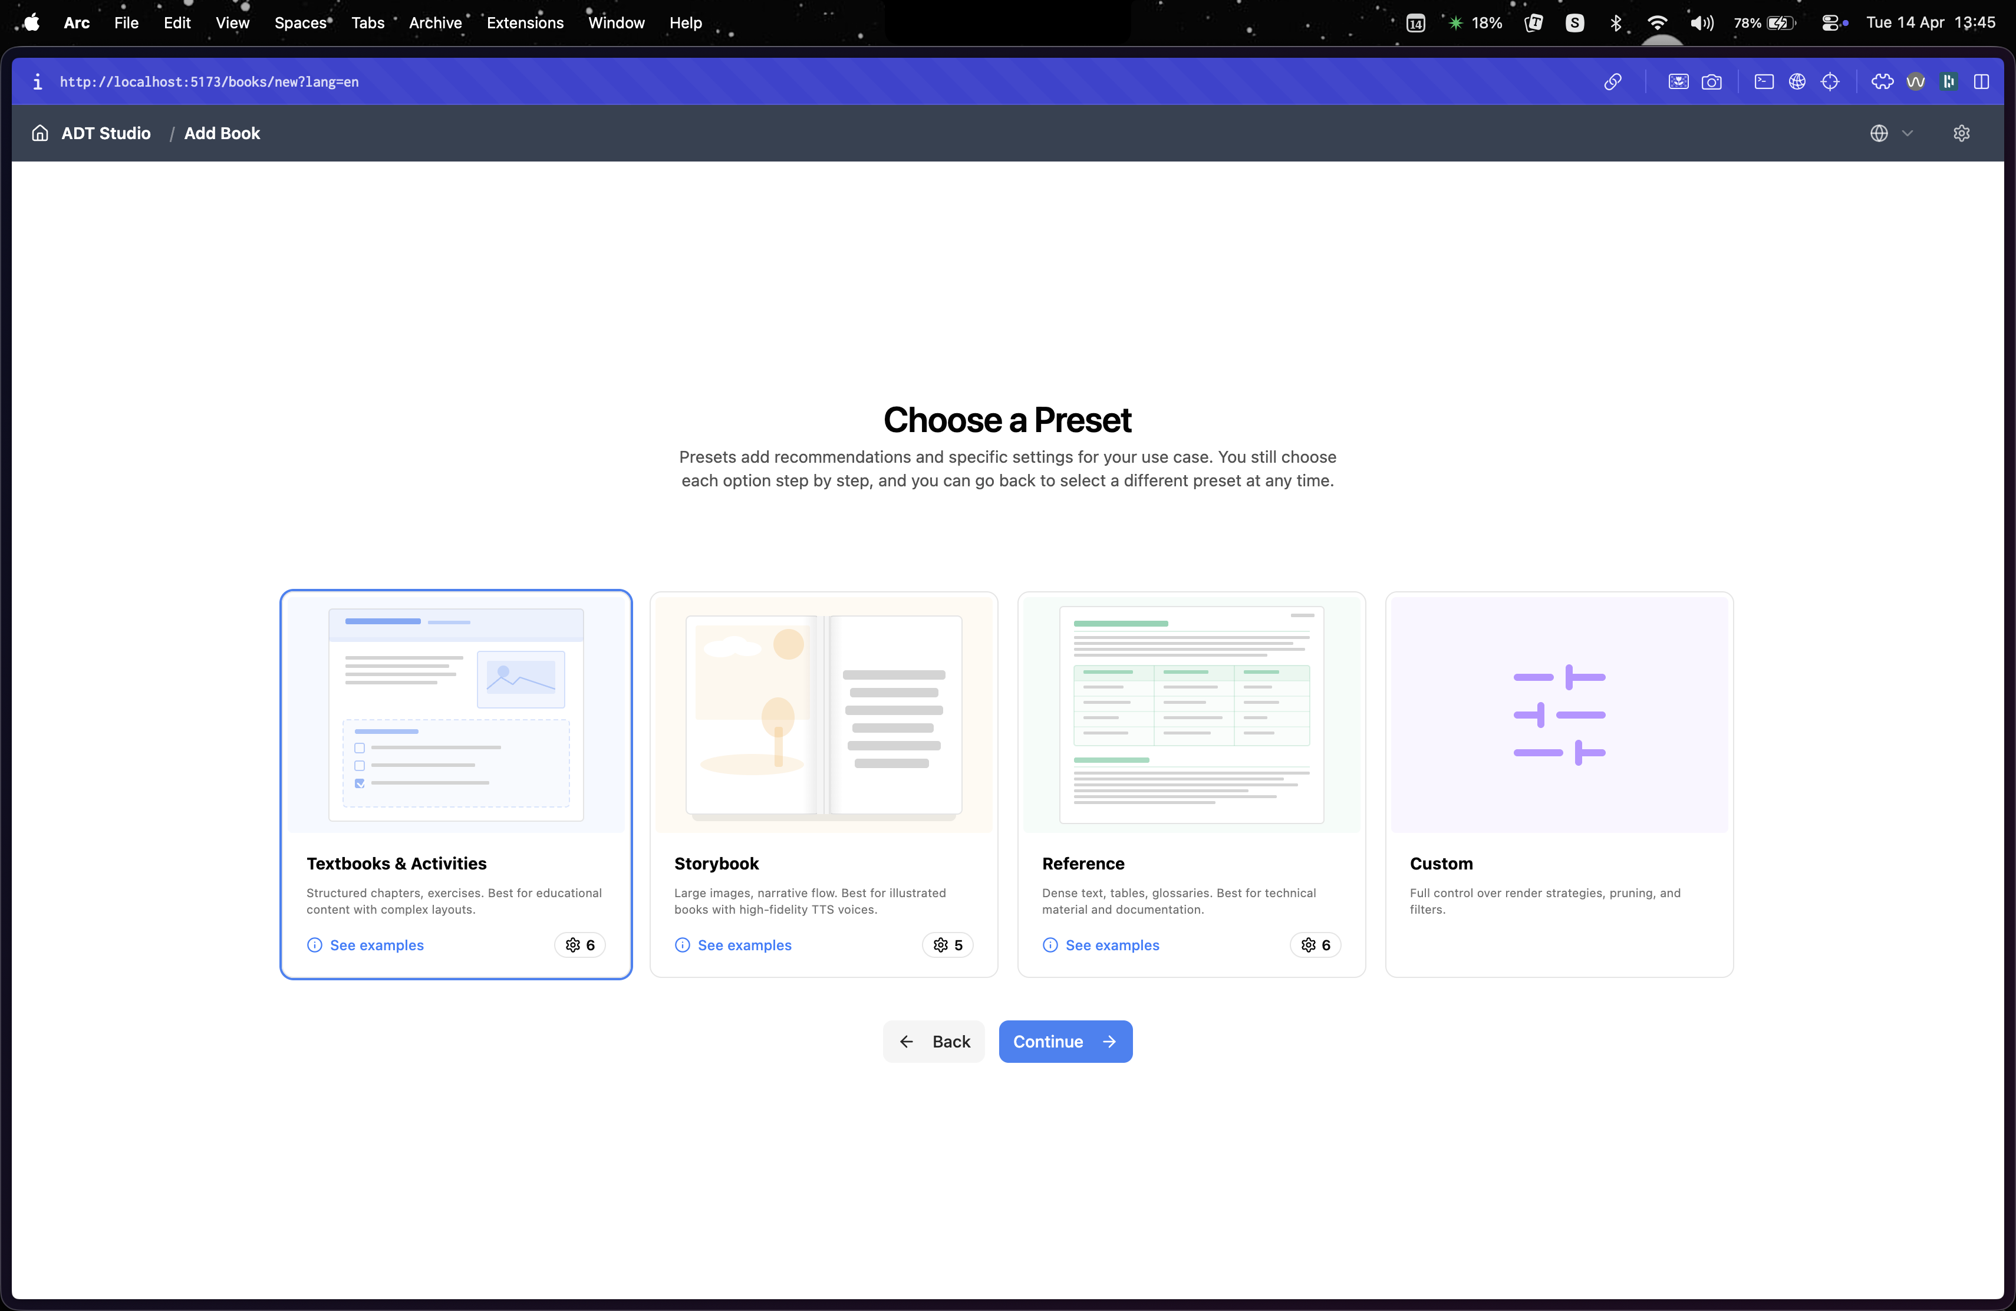Image resolution: width=2016 pixels, height=1311 pixels.
Task: Click Textbooks settings count badge 6
Action: (579, 945)
